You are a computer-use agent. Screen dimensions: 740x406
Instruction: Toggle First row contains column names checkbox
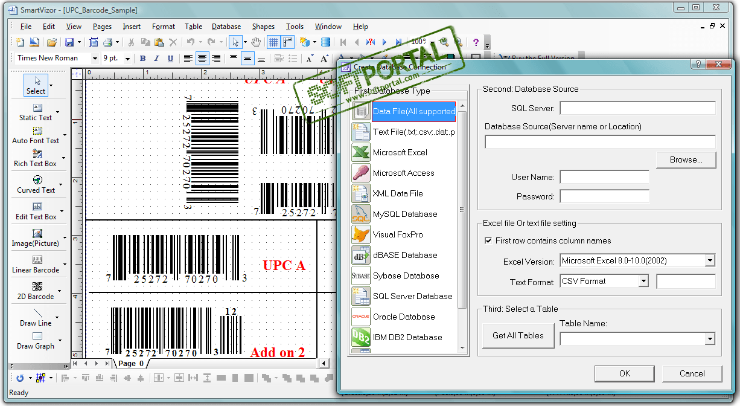pyautogui.click(x=488, y=240)
